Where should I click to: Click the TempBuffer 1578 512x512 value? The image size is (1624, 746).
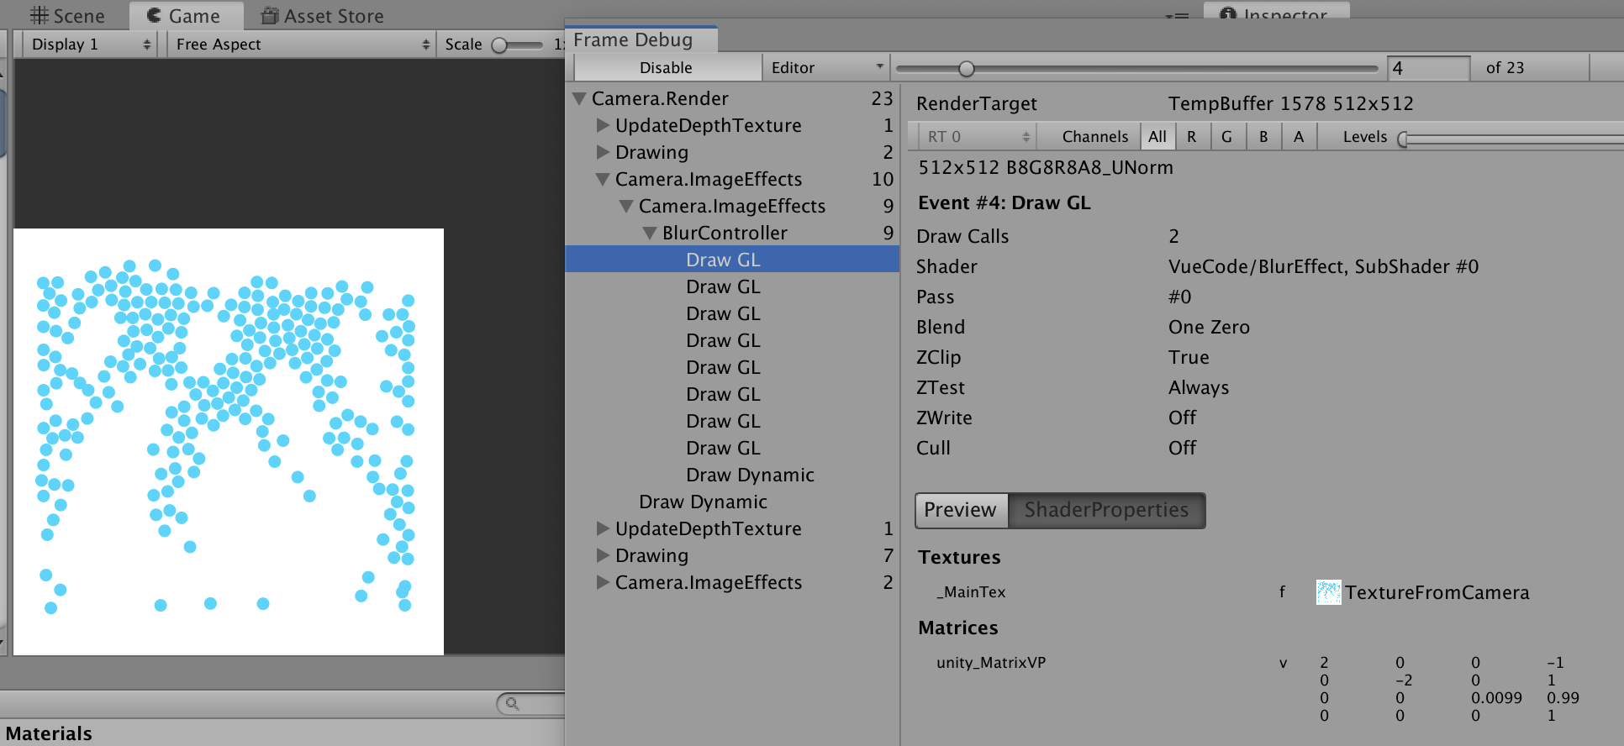(1290, 103)
